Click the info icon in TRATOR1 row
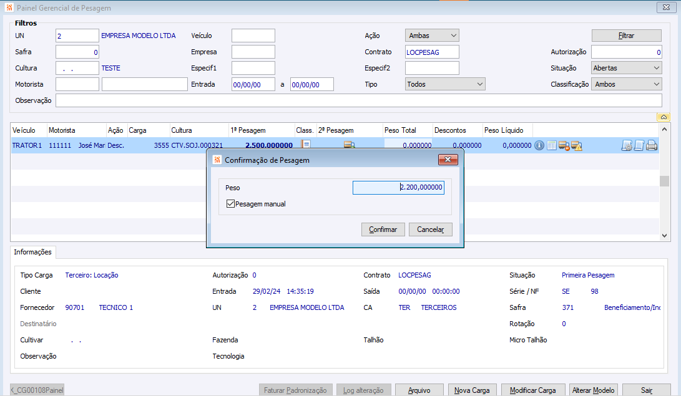 539,145
